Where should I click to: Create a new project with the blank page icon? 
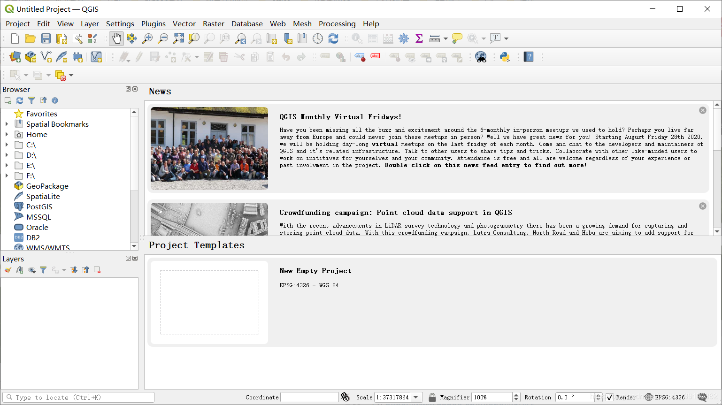pyautogui.click(x=15, y=38)
